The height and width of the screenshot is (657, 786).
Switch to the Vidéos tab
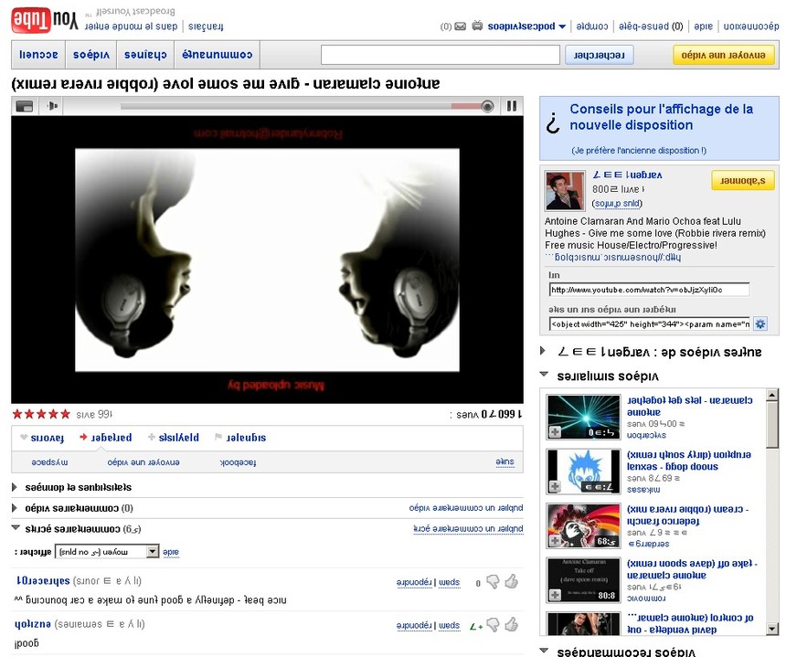click(90, 55)
